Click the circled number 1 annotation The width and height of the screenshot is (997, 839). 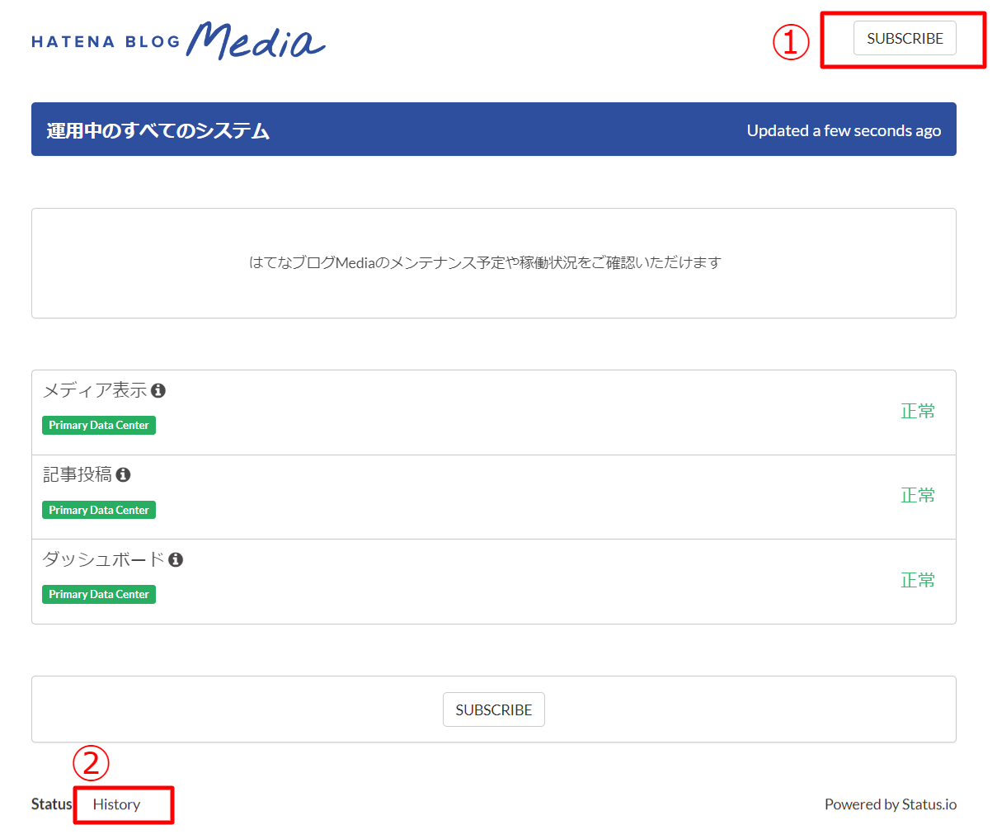tap(790, 42)
